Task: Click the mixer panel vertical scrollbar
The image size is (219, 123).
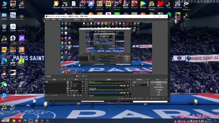Action: click(131, 87)
